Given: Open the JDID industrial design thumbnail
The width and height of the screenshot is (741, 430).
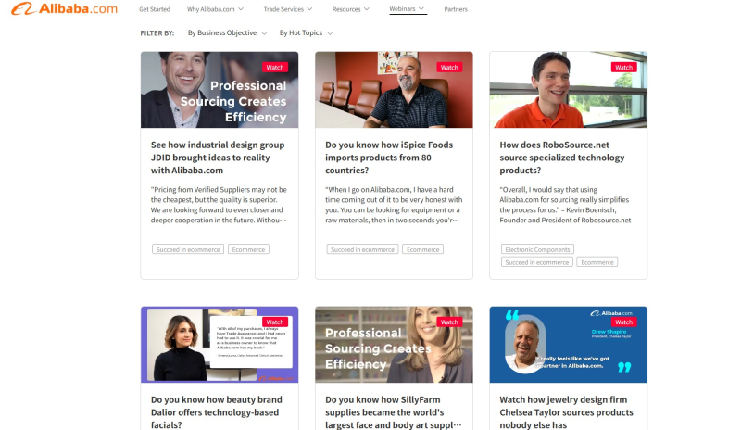Looking at the screenshot, I should pyautogui.click(x=220, y=90).
